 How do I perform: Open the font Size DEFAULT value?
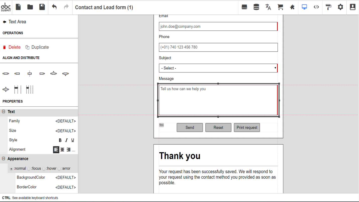(65, 131)
